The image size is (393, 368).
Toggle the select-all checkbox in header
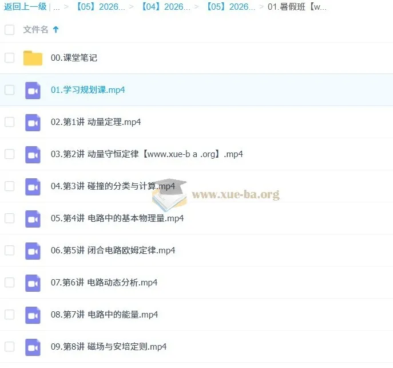(10, 30)
